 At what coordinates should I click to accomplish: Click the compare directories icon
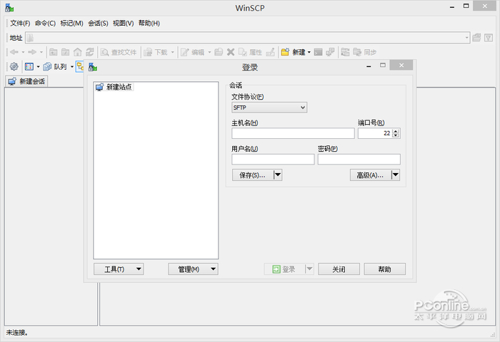[x=345, y=52]
